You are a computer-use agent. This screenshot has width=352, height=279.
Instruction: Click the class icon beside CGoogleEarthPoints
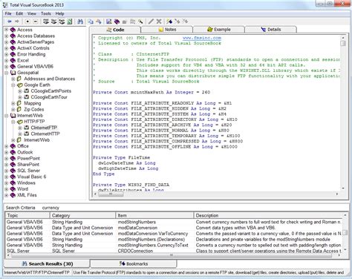27,91
